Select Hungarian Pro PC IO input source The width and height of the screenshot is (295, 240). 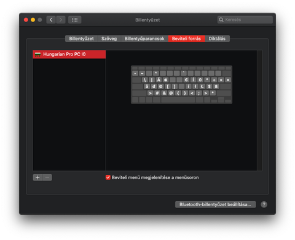[69, 54]
